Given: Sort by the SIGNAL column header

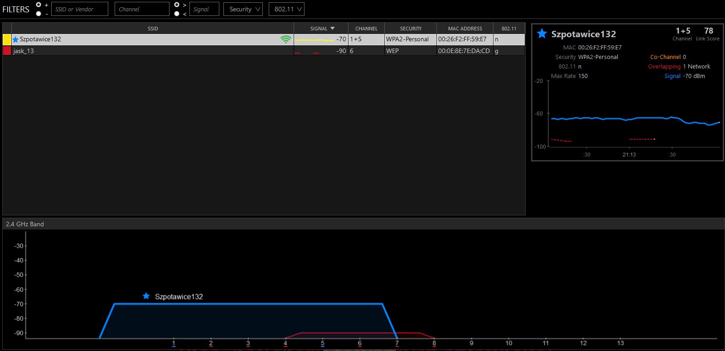Looking at the screenshot, I should (x=321, y=29).
